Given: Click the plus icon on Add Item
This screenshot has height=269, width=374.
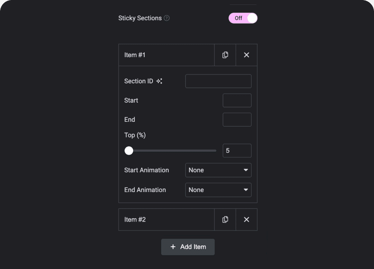Looking at the screenshot, I should coord(173,247).
